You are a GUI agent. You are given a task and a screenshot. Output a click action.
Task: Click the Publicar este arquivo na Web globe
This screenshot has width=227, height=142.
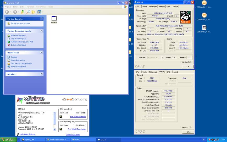(9, 42)
